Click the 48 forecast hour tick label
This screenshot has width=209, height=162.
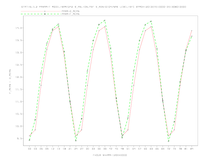coord(122,149)
